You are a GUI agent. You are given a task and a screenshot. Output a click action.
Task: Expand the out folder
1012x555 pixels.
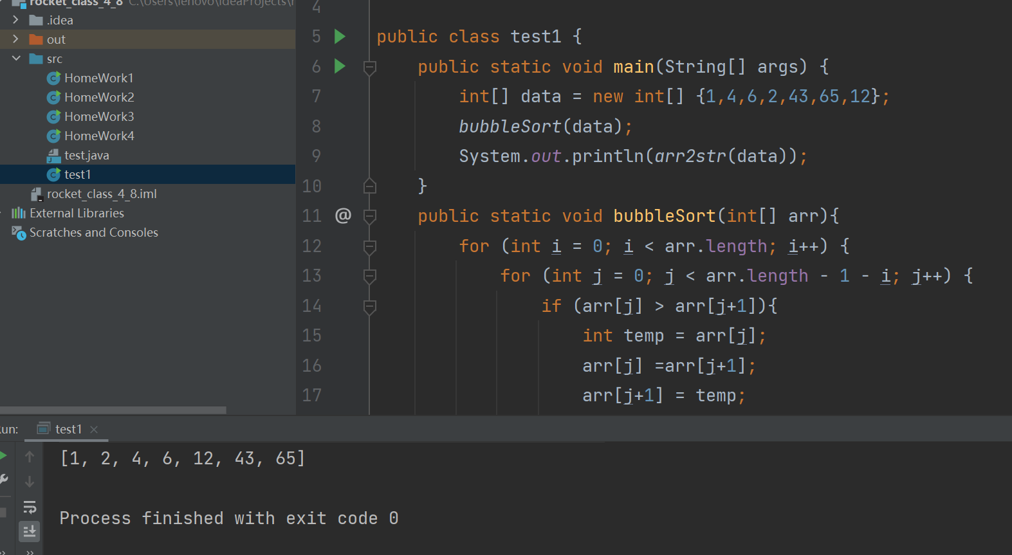[x=15, y=39]
